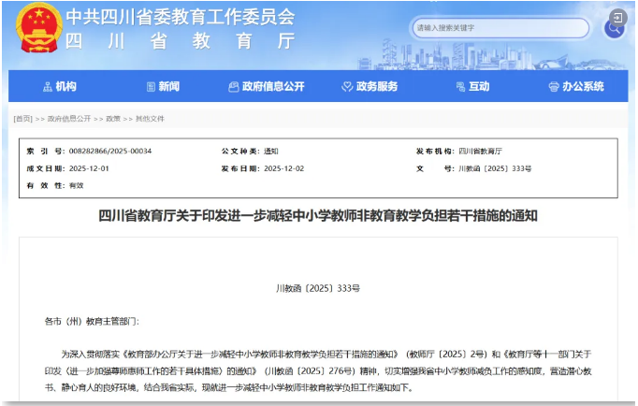638x406 pixels.
Task: Click issuing agency value 四川省教育厅
Action: [480, 151]
